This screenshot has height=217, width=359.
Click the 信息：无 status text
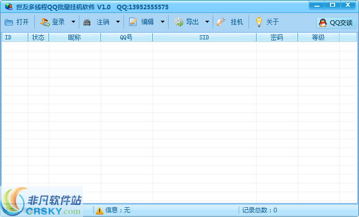click(118, 210)
